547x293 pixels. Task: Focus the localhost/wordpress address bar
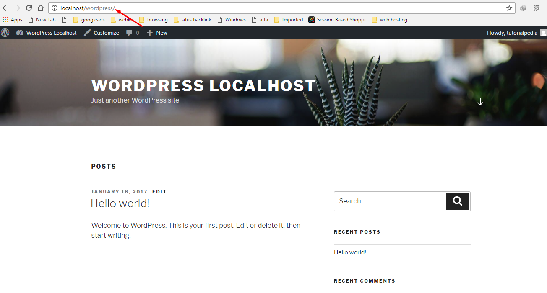point(281,8)
